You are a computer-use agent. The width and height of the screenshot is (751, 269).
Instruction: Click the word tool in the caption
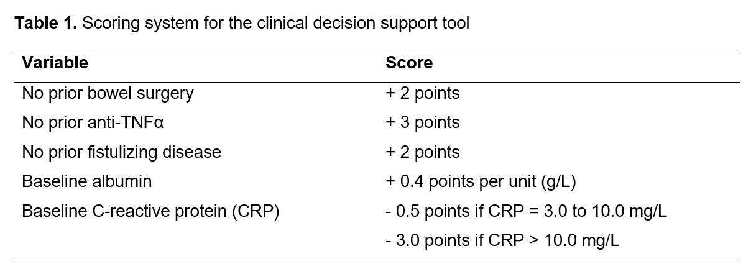tap(456, 24)
